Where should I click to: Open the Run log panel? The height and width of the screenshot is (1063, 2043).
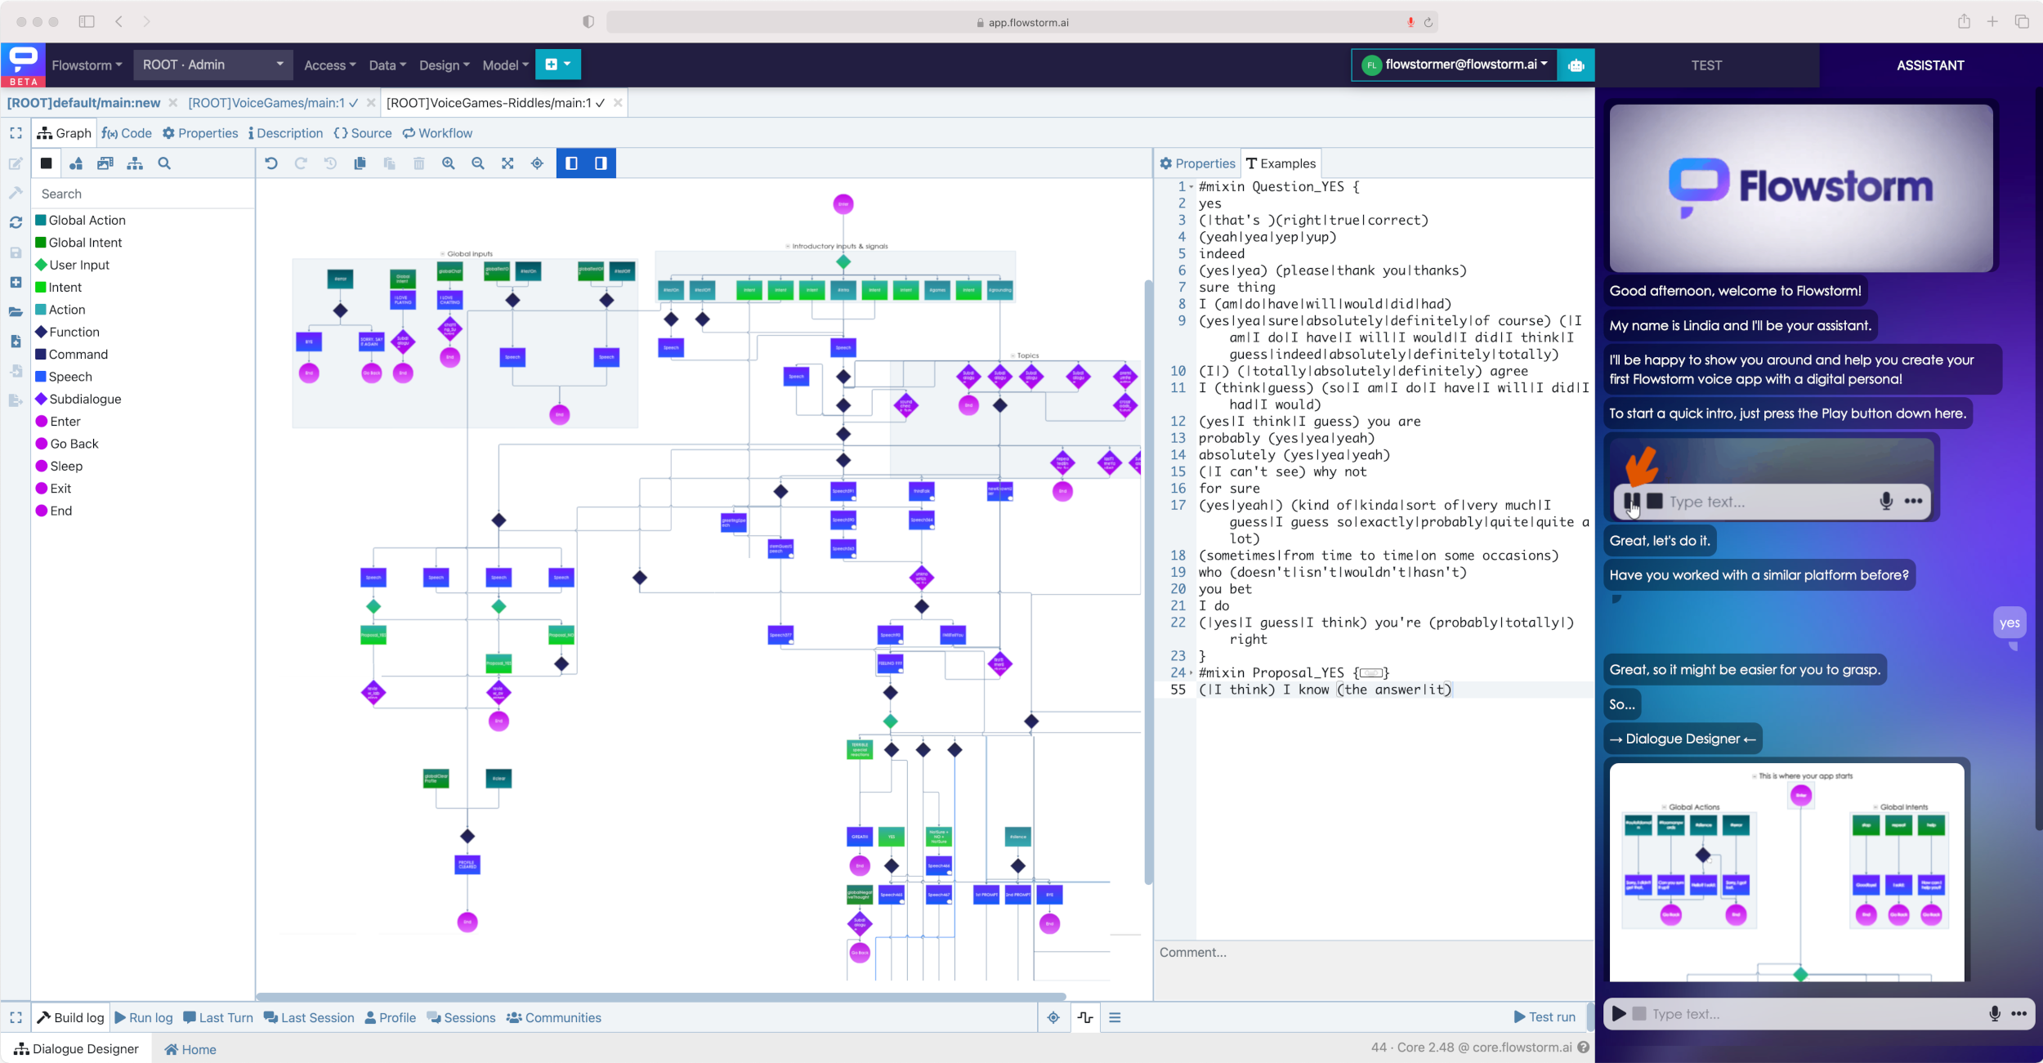pos(144,1017)
